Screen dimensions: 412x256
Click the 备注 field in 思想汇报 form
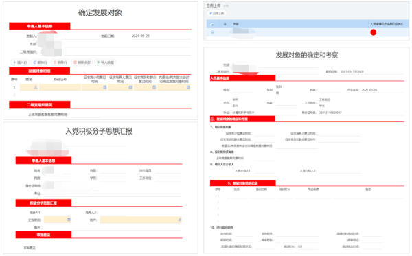(x=112, y=227)
